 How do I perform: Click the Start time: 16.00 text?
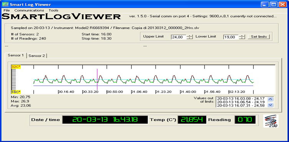(x=97, y=34)
